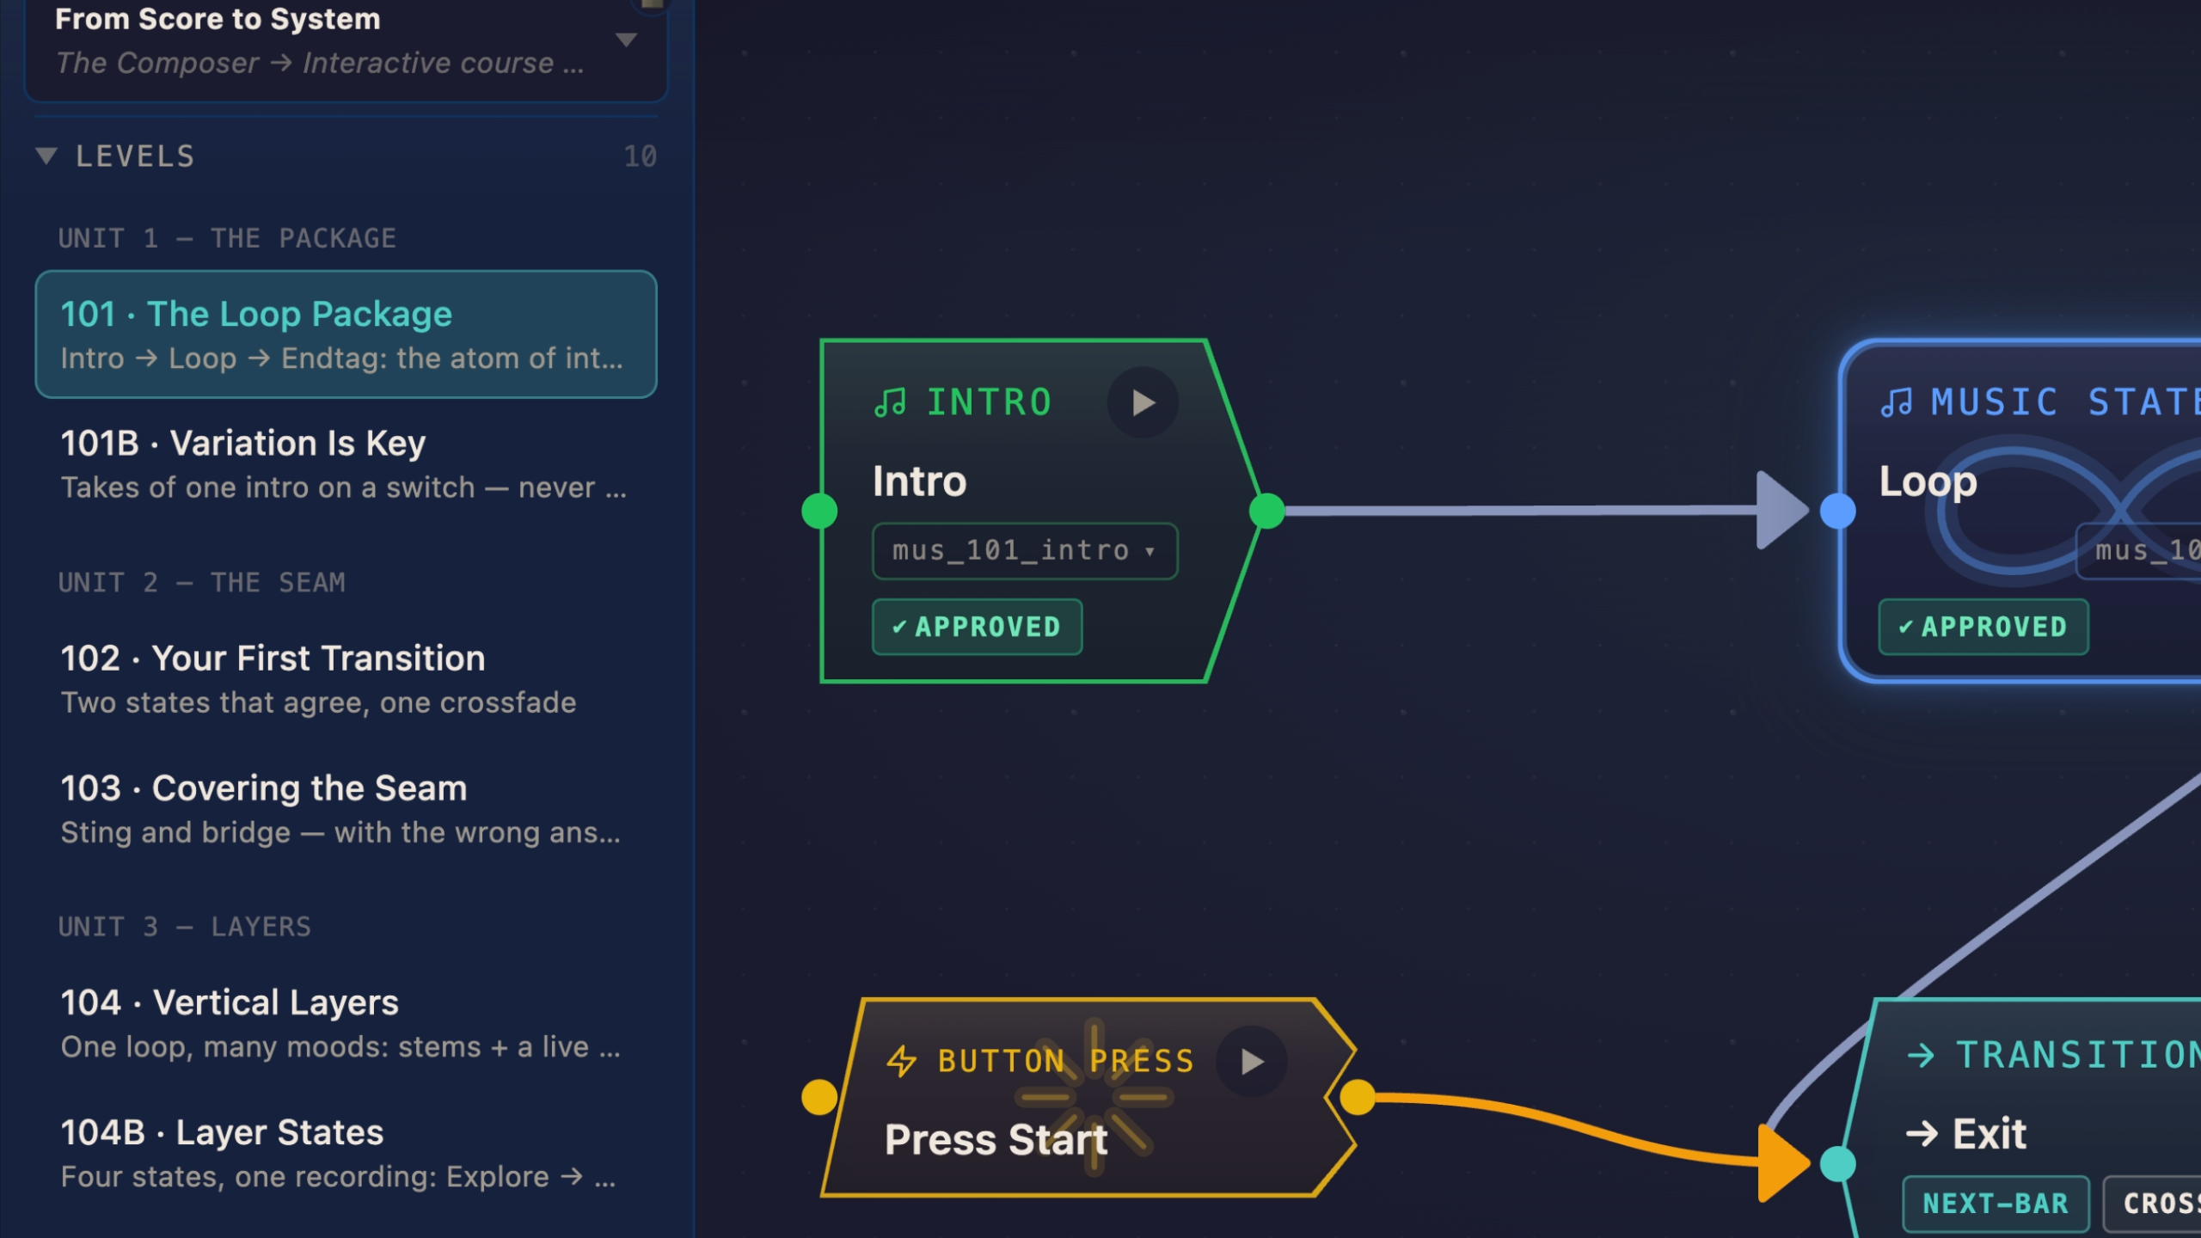Click the Button Press yellow output port
Screen dimensions: 2201x1238
[x=1358, y=1097]
